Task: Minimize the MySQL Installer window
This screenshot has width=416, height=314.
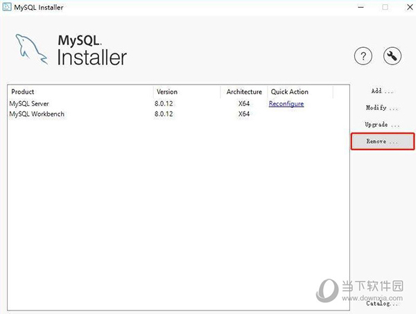Action: [x=361, y=7]
